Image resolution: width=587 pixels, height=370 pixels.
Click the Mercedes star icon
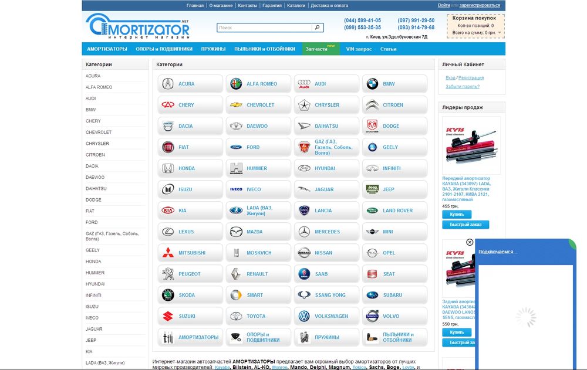coord(304,232)
